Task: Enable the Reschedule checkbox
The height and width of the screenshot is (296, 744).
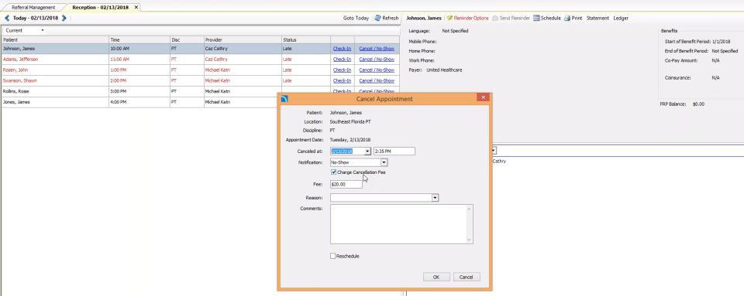Action: (x=333, y=257)
